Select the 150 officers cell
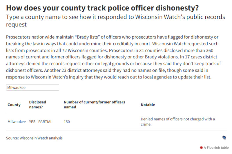 click(x=67, y=122)
